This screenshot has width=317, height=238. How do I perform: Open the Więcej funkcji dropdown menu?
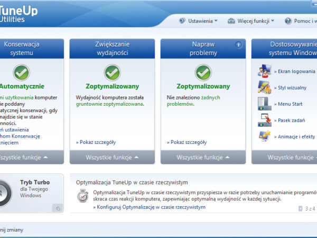pos(251,21)
